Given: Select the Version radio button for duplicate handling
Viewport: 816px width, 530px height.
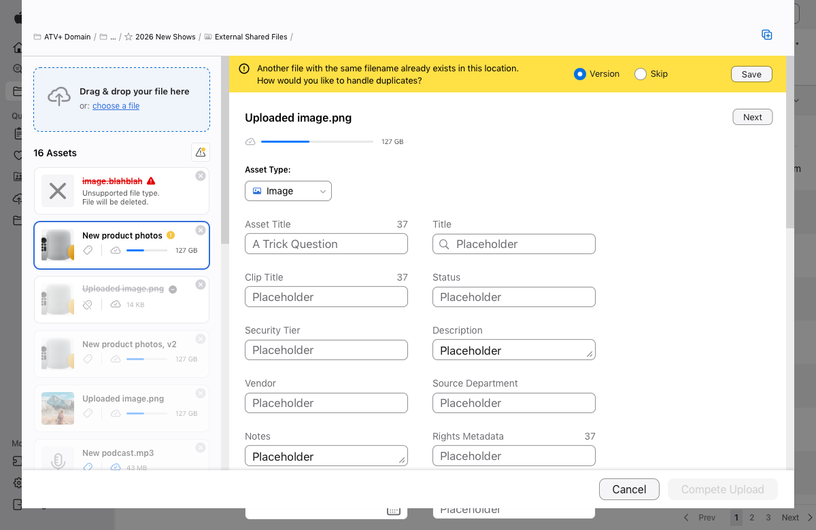Looking at the screenshot, I should (579, 73).
